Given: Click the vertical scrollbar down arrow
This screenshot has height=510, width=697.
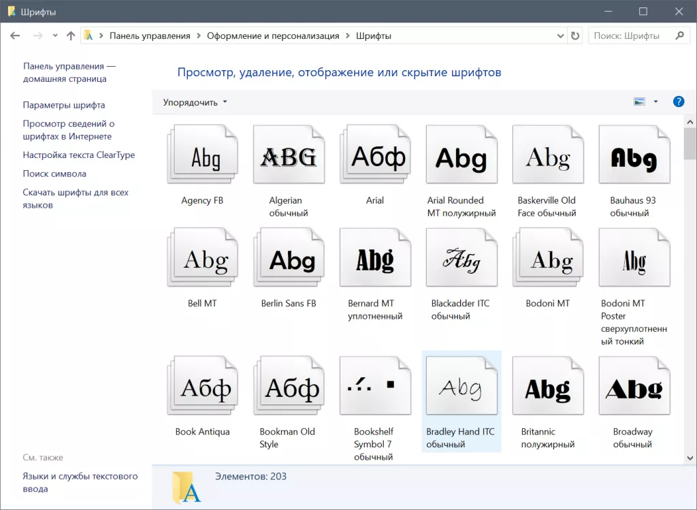Looking at the screenshot, I should (690, 458).
